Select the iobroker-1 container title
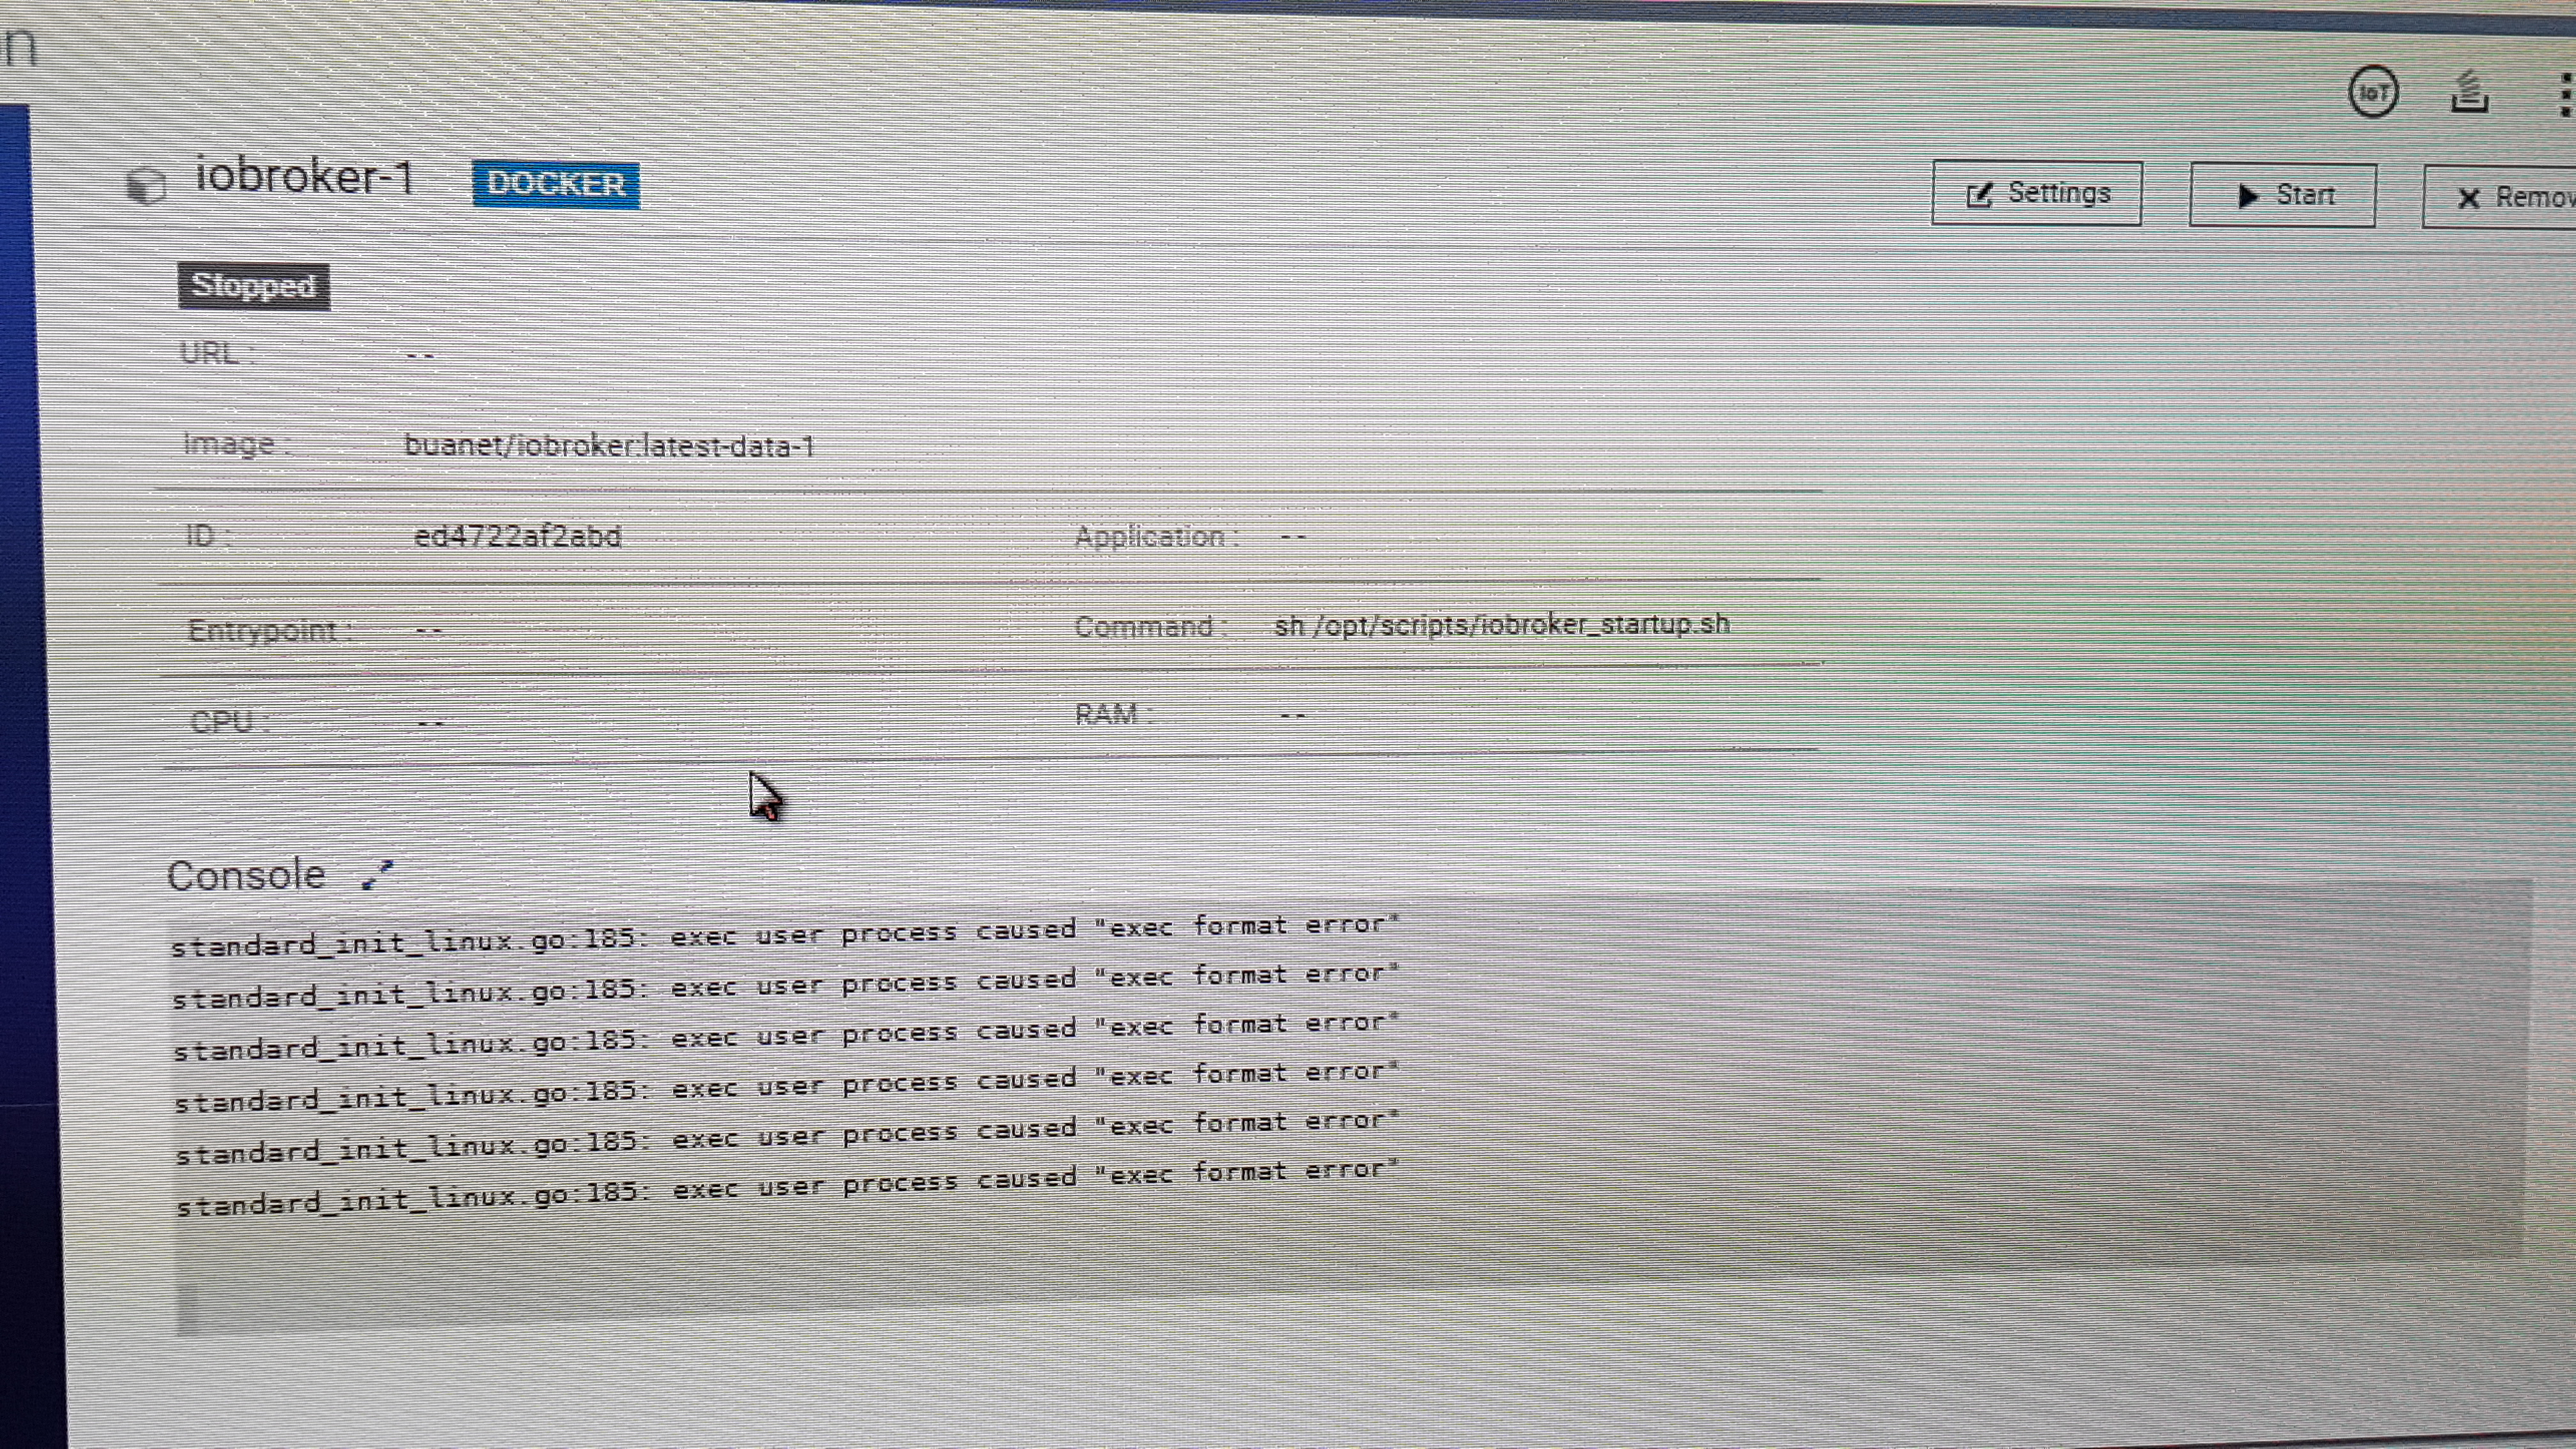Viewport: 2576px width, 1449px height. click(304, 176)
